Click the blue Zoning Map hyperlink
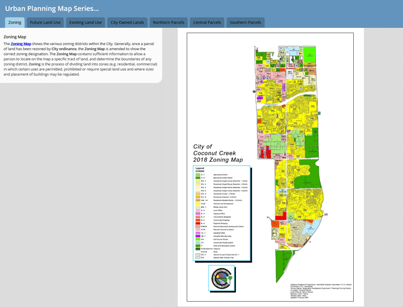 21,44
